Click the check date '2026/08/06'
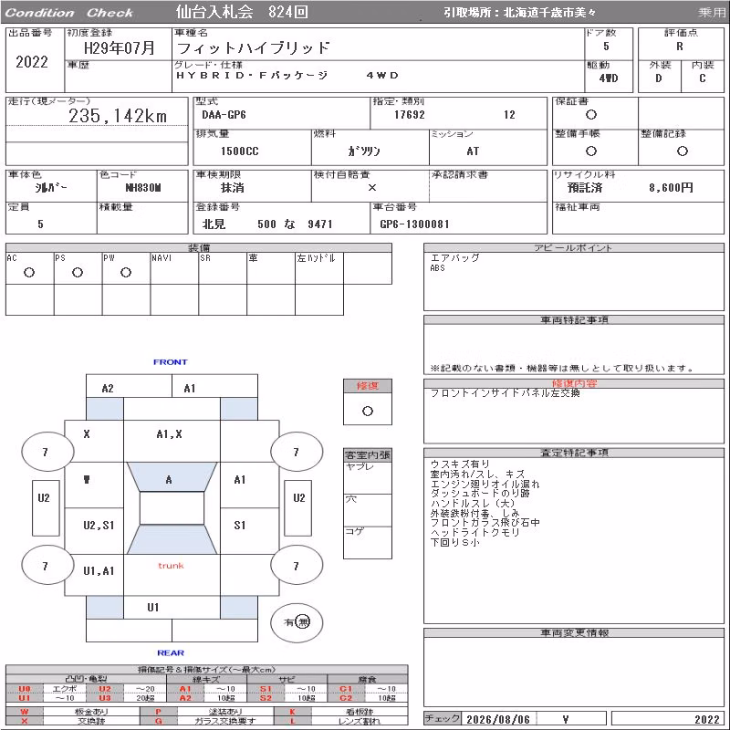730x730 pixels. coord(497,719)
